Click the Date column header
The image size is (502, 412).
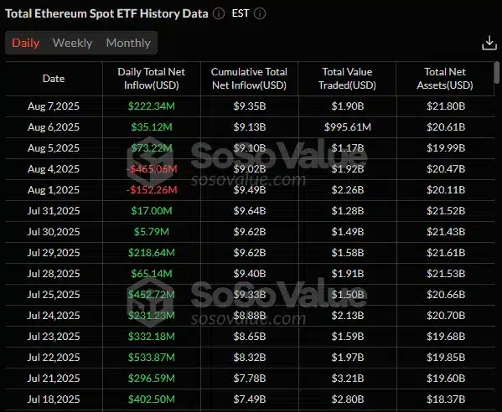coord(54,79)
